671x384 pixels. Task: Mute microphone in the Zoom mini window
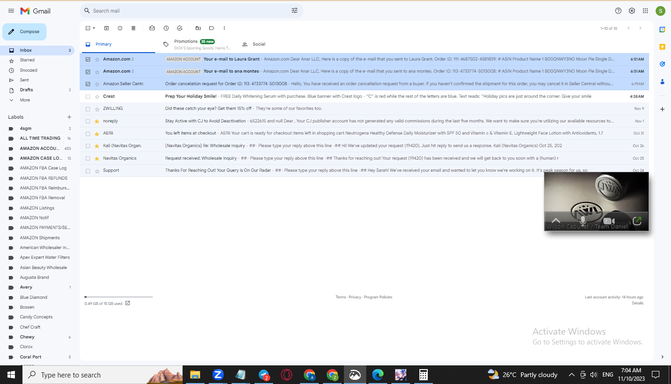(x=582, y=221)
